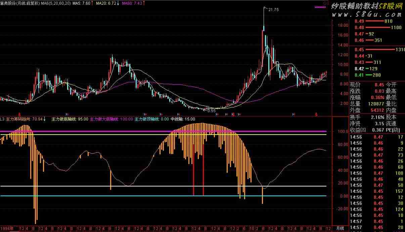Click the 中线轴: 15.00 label

183,119
